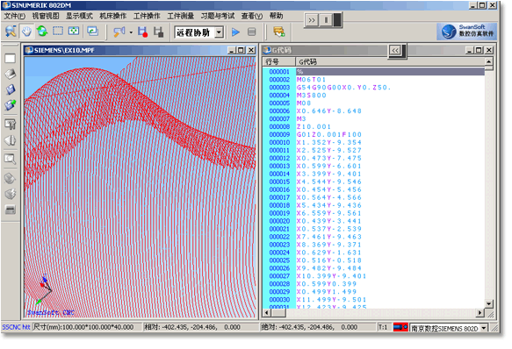The image size is (512, 349).
Task: Select the pan hand tool
Action: (x=26, y=32)
